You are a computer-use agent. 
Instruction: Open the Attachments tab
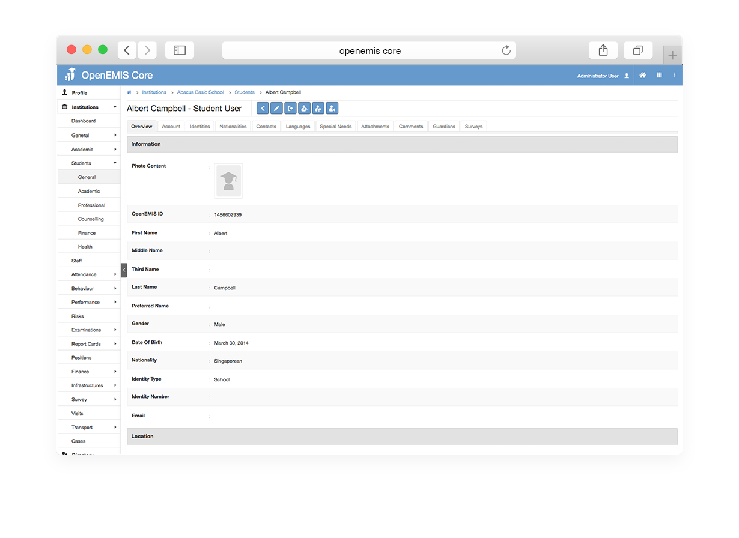376,127
